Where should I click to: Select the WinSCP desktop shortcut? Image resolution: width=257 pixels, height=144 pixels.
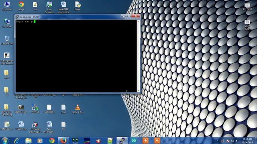tap(35, 109)
